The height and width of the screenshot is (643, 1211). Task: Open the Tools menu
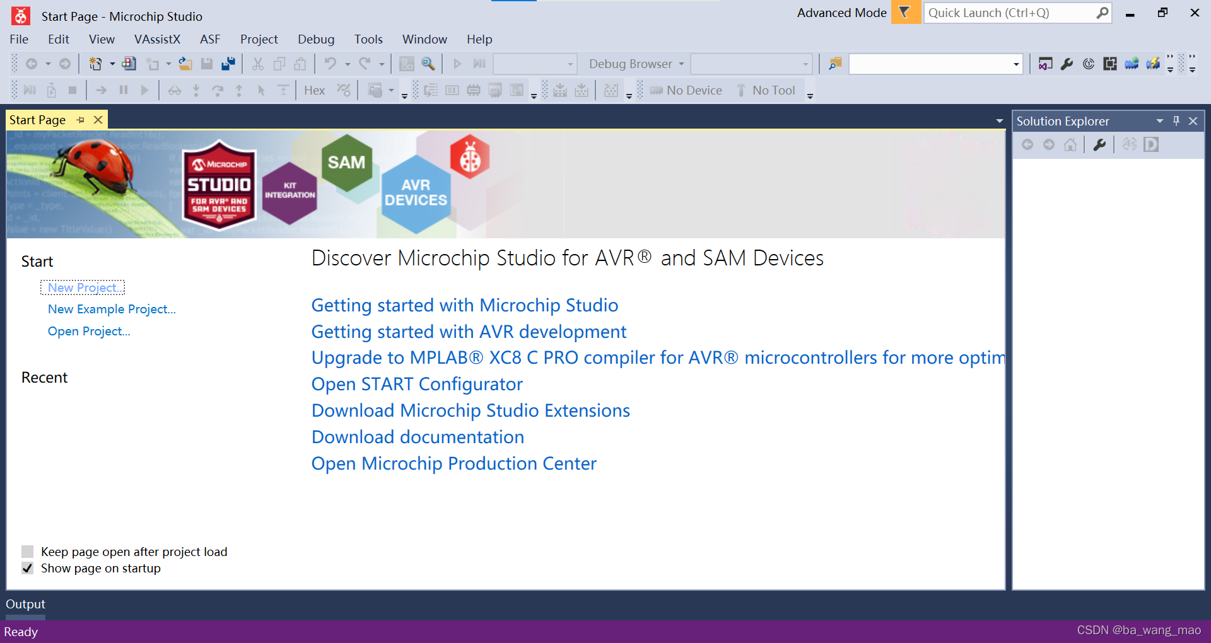368,39
